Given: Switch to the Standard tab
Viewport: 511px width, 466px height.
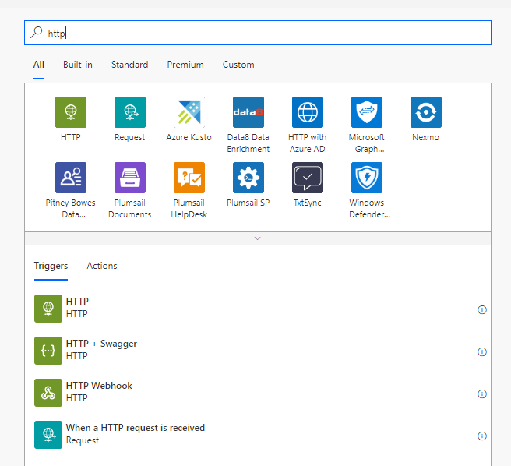Looking at the screenshot, I should point(130,65).
